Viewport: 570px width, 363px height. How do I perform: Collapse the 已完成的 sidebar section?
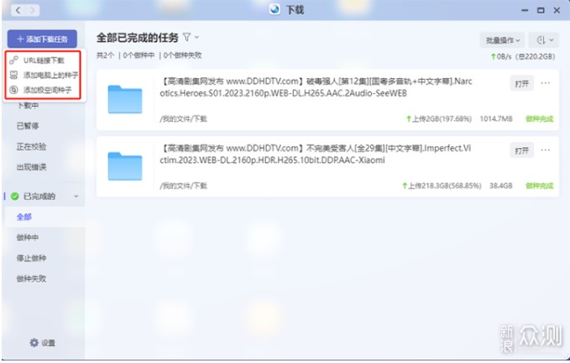pos(76,196)
